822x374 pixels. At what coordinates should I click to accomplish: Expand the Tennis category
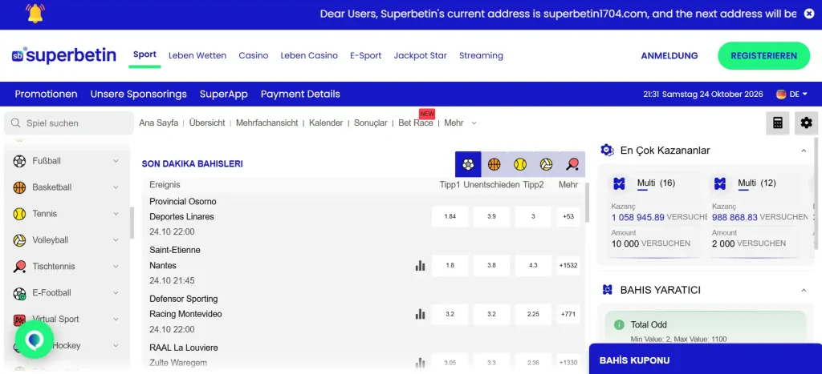tap(116, 213)
